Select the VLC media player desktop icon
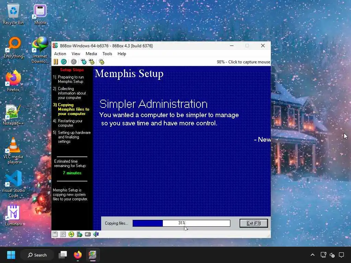The image size is (351, 263). click(13, 151)
